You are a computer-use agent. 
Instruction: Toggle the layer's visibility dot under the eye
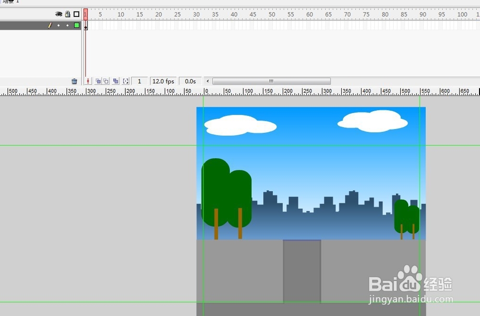(x=59, y=25)
